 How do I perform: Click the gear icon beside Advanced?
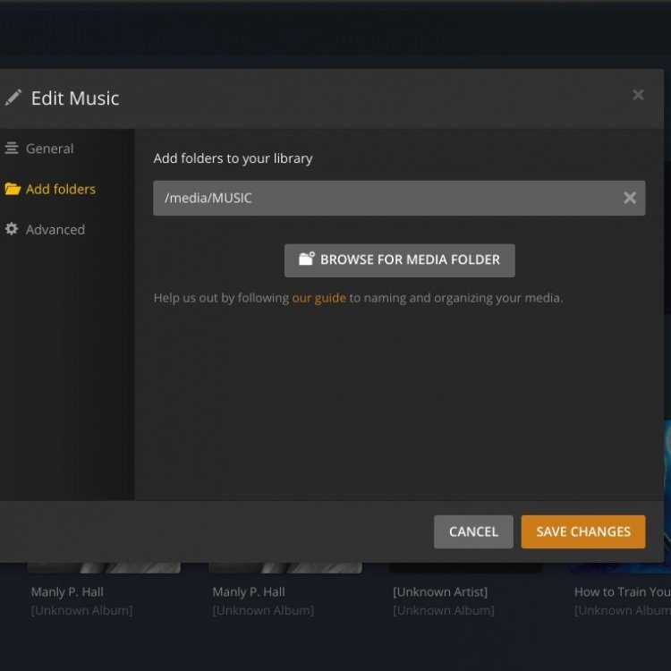12,229
